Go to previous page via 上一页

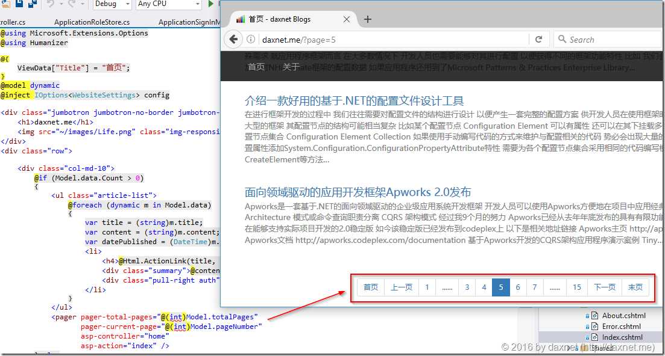401,287
